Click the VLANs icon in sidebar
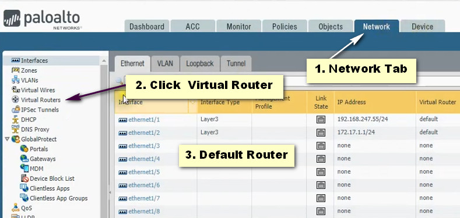Screen dimensions: 460x218 point(16,80)
